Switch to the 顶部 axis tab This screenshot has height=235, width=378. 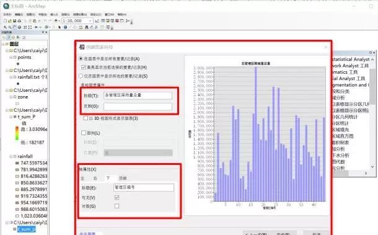(x=123, y=178)
